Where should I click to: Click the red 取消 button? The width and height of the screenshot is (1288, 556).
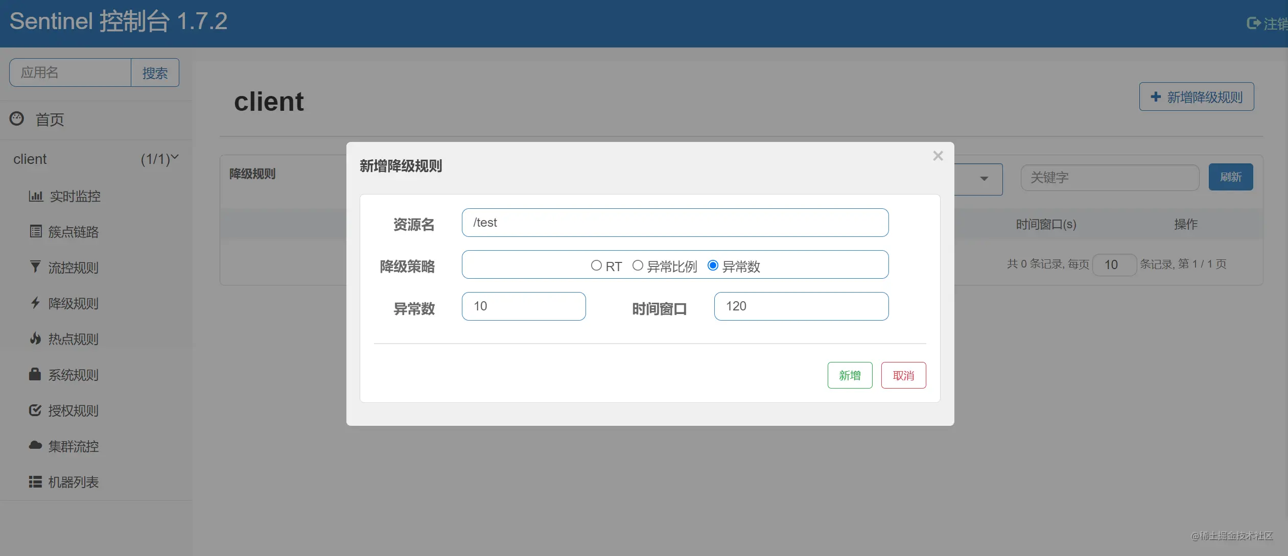pyautogui.click(x=903, y=375)
